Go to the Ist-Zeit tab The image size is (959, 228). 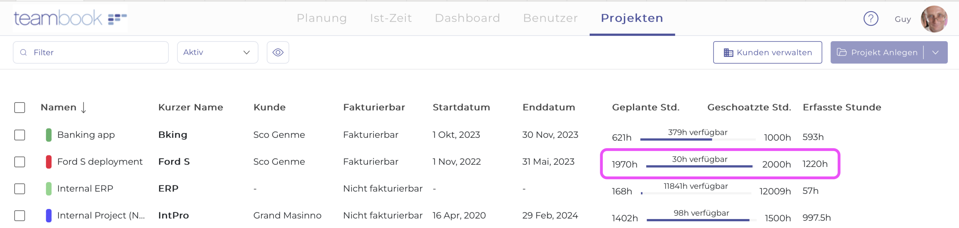click(x=391, y=18)
